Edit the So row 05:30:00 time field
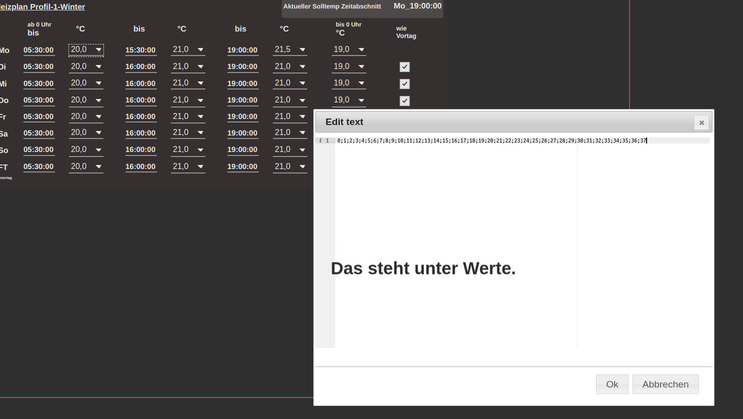Screen dimensions: 743x419 click(38, 150)
